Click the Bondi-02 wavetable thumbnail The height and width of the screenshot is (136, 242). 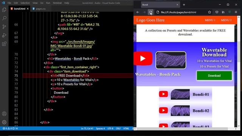pyautogui.click(x=180, y=111)
